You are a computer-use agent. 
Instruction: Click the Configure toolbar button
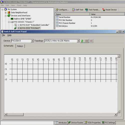coord(62,10)
